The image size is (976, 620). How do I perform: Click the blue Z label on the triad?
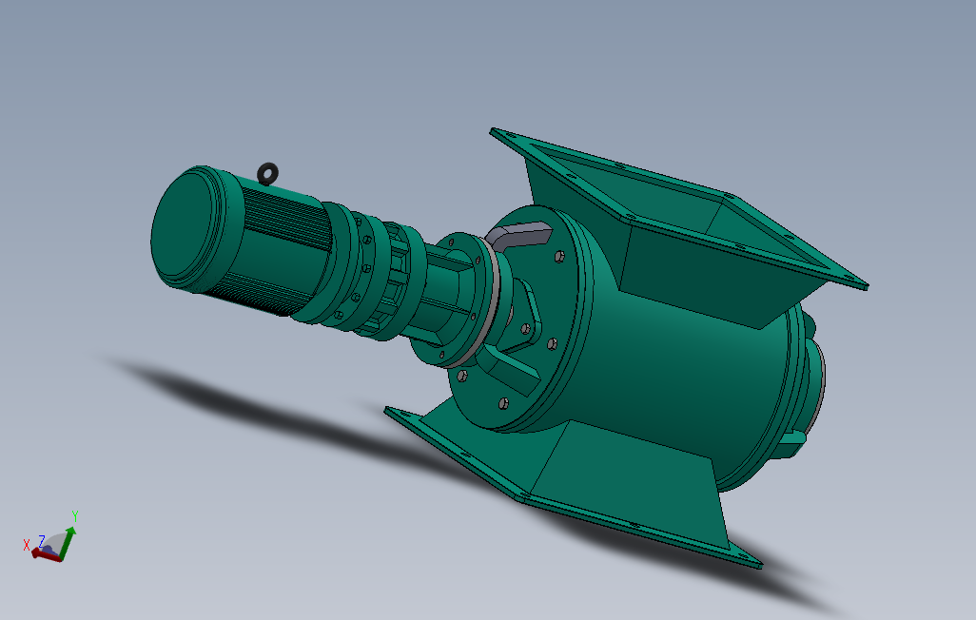point(42,540)
